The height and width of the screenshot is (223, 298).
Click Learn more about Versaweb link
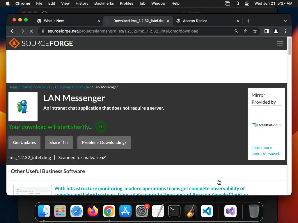(266, 151)
